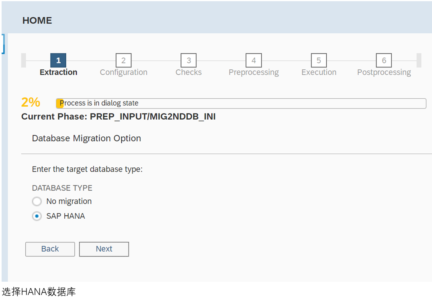Select the SAP HANA radio button
Image resolution: width=432 pixels, height=307 pixels.
pyautogui.click(x=37, y=216)
